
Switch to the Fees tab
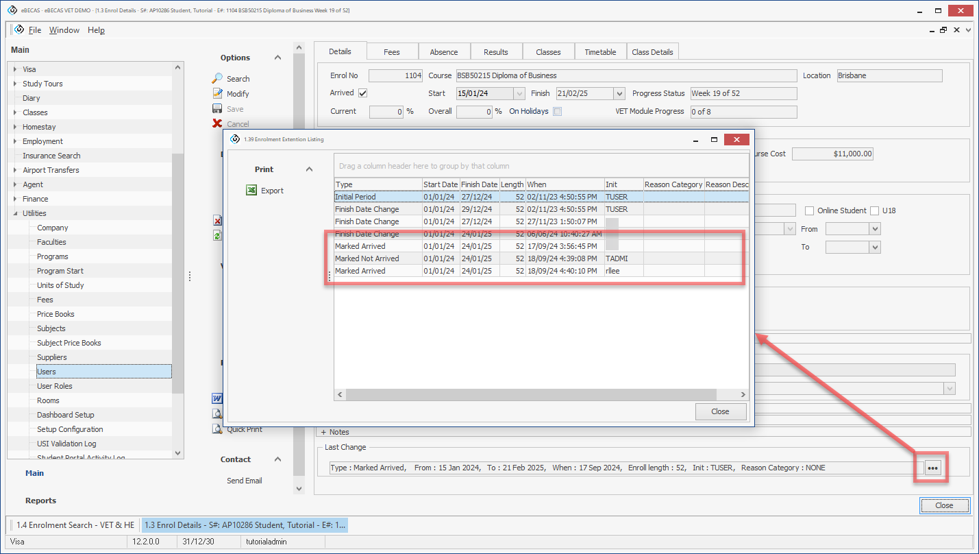(391, 52)
